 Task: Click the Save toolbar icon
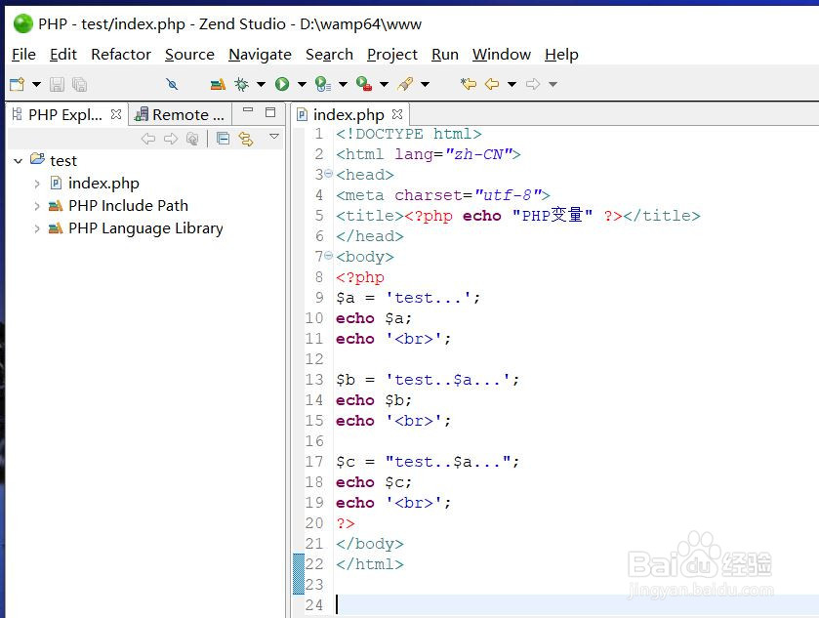coord(57,84)
